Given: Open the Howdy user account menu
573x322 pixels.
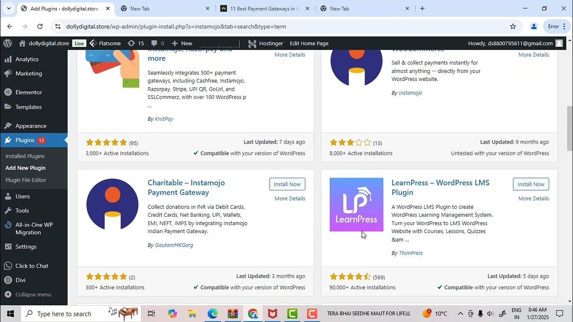Looking at the screenshot, I should [x=515, y=43].
